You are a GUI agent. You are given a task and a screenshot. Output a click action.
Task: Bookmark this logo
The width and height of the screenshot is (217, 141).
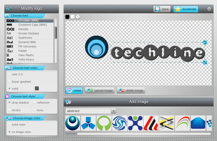tap(186, 9)
